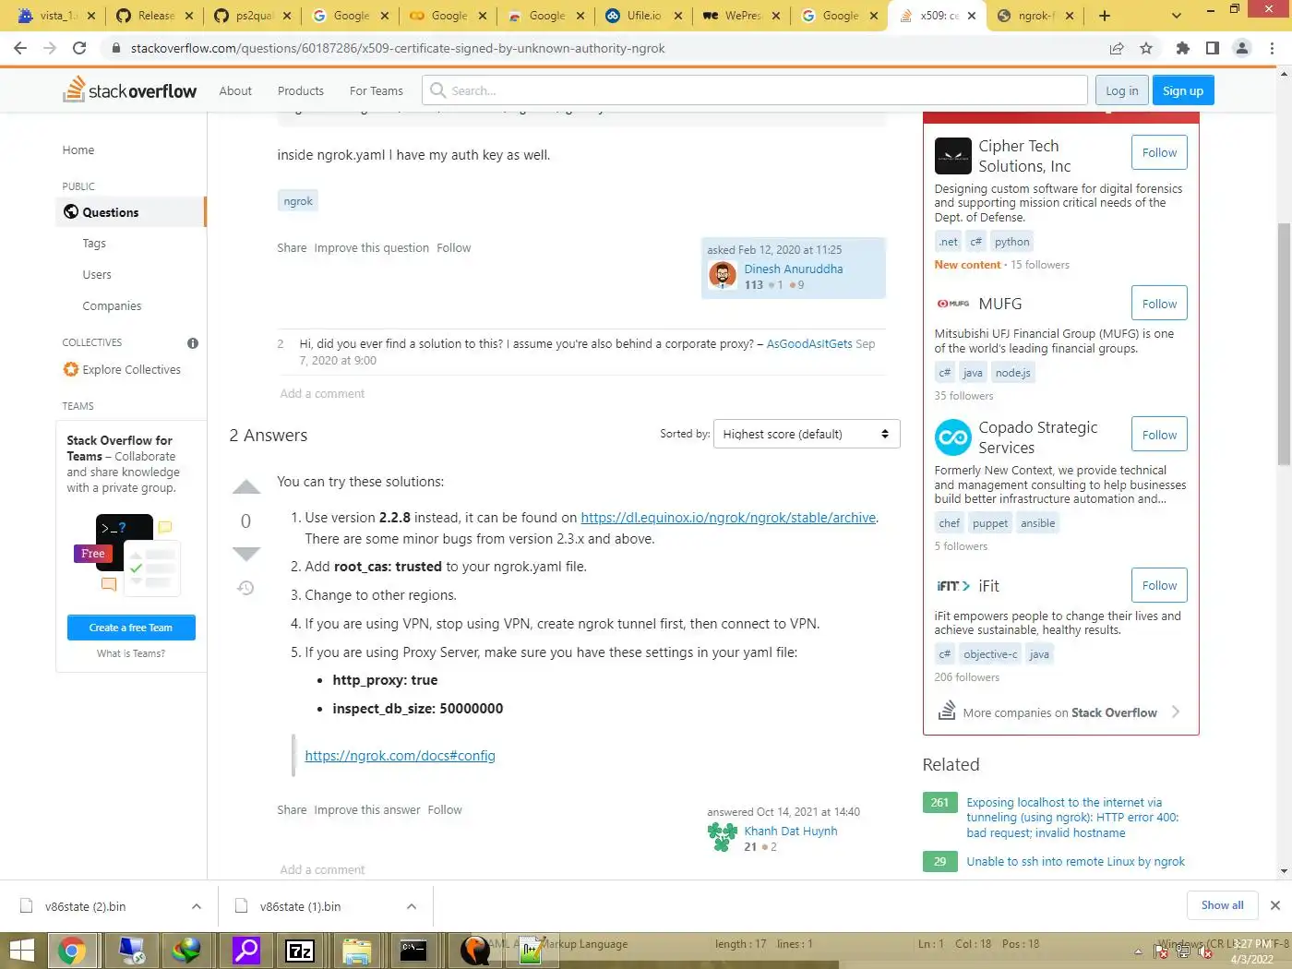Downvote the answer with score 0
The width and height of the screenshot is (1292, 969).
point(245,554)
